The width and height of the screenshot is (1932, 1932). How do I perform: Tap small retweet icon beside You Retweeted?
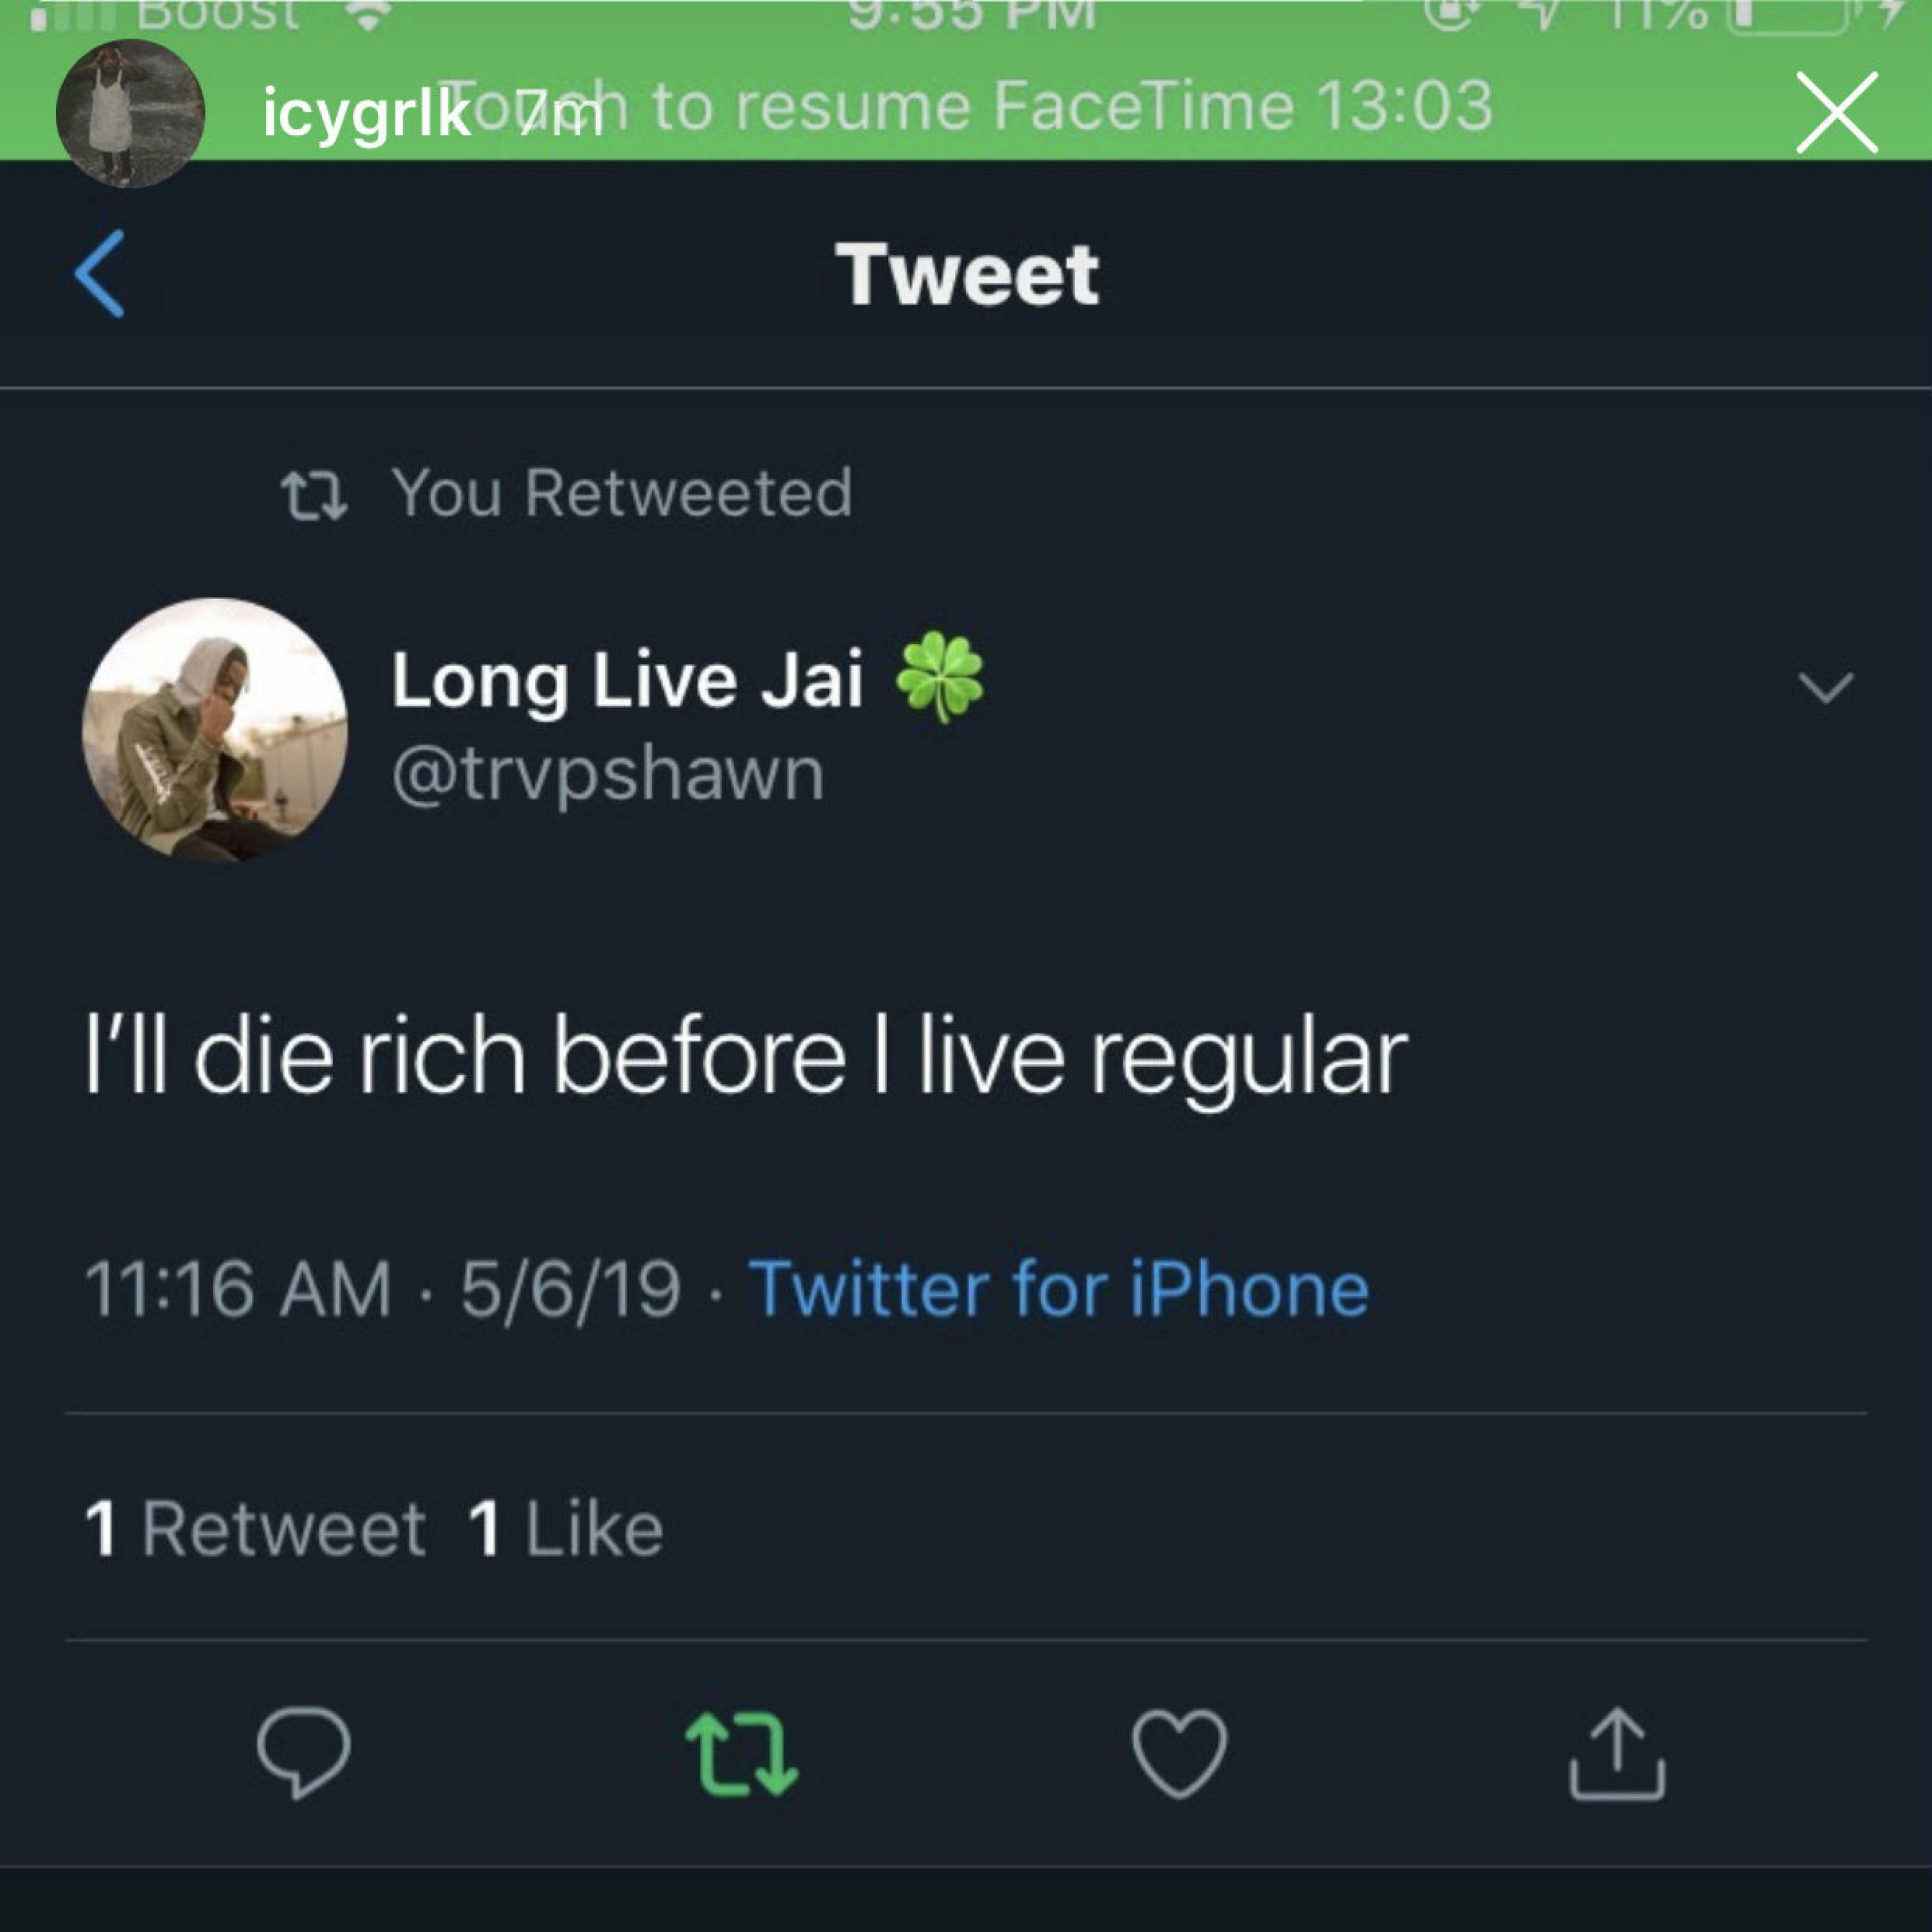(x=314, y=496)
